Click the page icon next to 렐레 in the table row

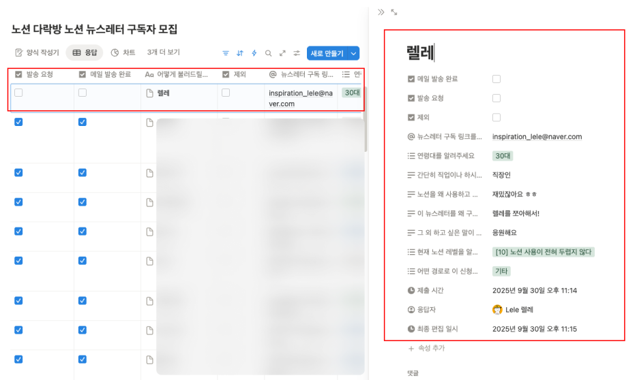click(149, 93)
